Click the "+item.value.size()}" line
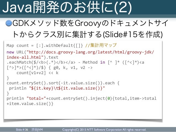This screenshot has height=132, width=176. pyautogui.click(x=30, y=104)
